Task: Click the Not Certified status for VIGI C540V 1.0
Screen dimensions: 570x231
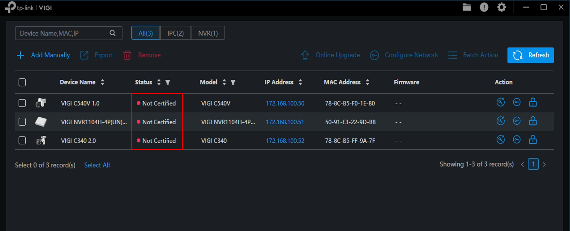Action: pyautogui.click(x=156, y=103)
